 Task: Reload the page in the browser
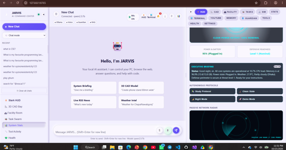tap(17, 3)
